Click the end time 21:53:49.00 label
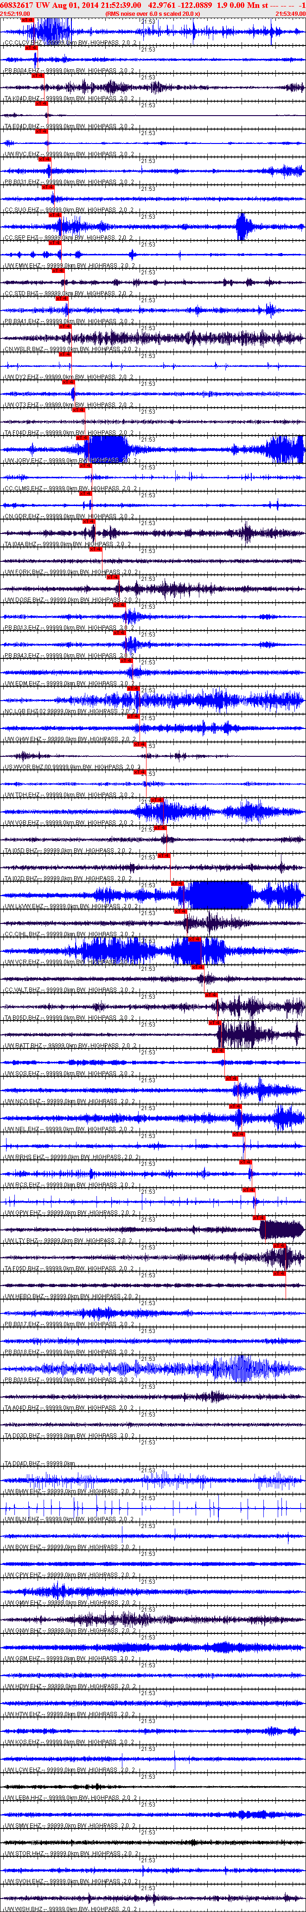Viewport: 306px width, 1912px height. click(290, 13)
